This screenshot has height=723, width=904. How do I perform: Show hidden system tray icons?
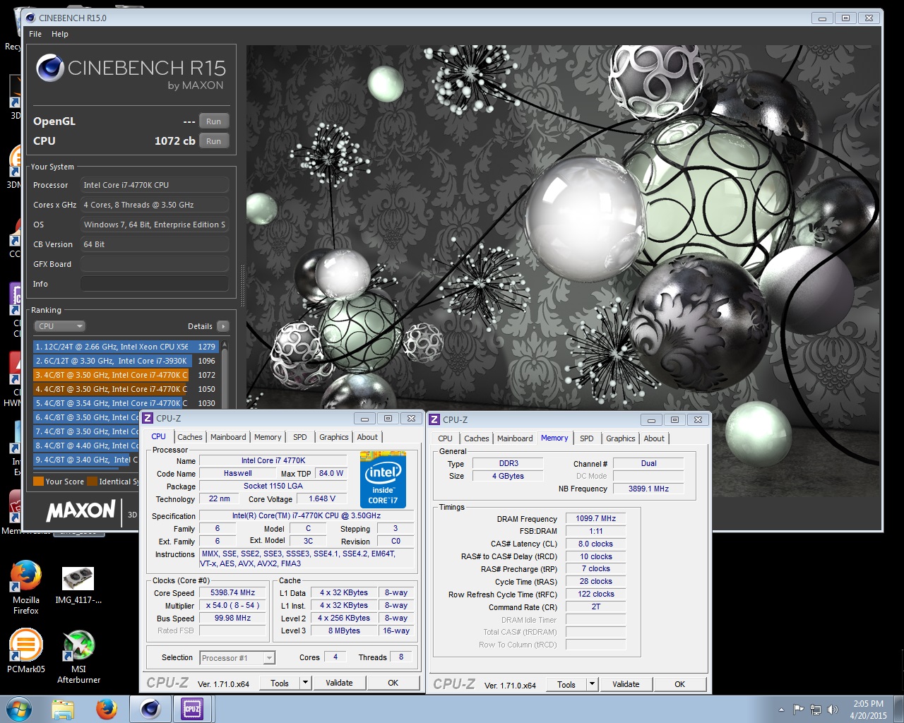pyautogui.click(x=781, y=710)
